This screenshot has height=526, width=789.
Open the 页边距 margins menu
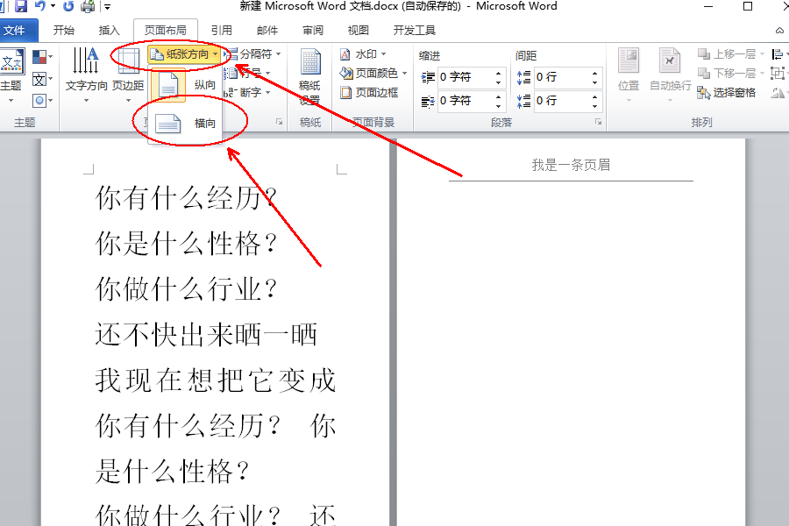pos(128,75)
